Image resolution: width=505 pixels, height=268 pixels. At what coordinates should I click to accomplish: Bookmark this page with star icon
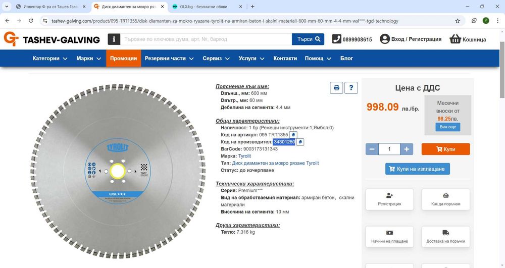[x=458, y=21]
